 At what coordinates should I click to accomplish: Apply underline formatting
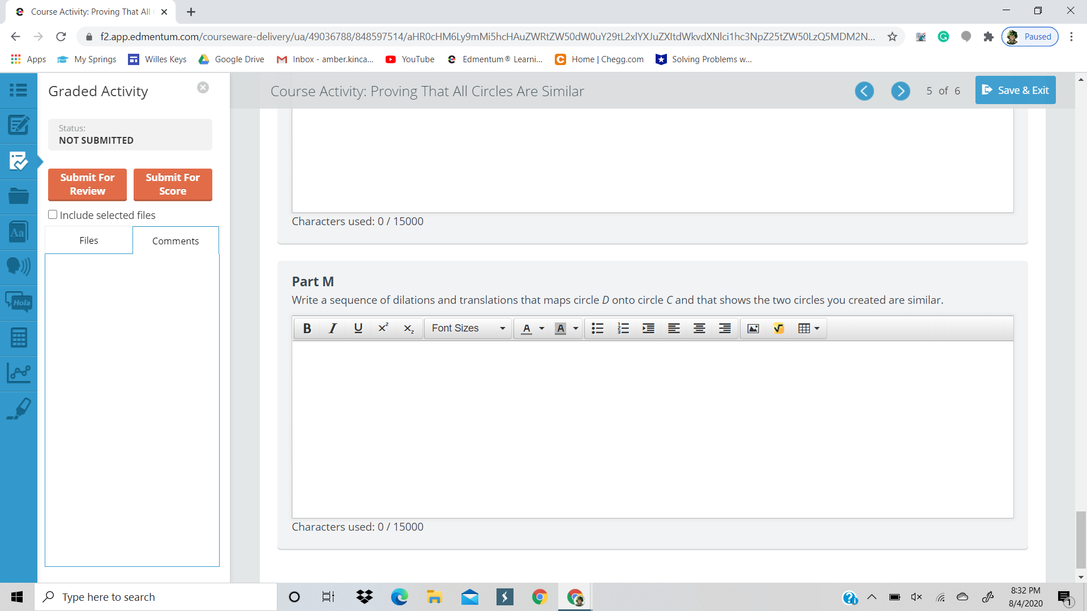click(357, 328)
